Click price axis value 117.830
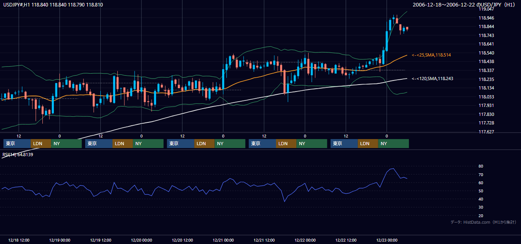Screen dimensions: 521x244 [x=487, y=114]
